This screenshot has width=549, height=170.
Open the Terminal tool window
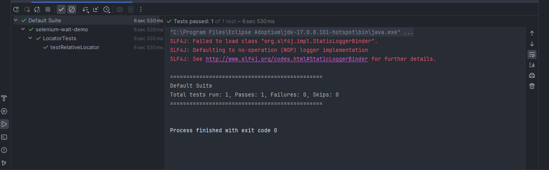pyautogui.click(x=4, y=137)
